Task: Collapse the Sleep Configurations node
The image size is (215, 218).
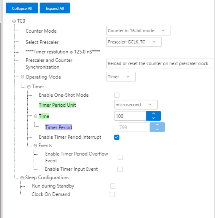Action: pos(22,178)
